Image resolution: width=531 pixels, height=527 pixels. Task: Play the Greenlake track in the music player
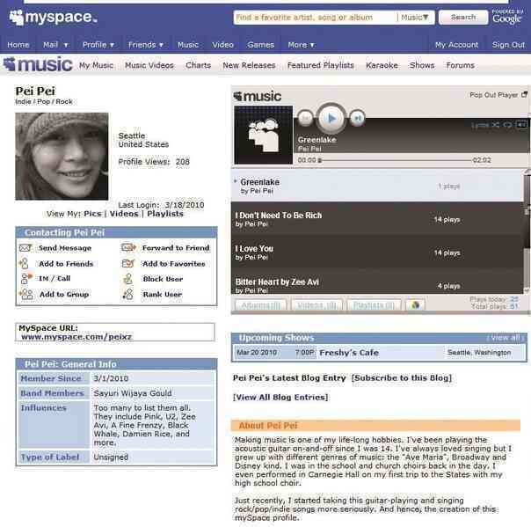(x=331, y=118)
